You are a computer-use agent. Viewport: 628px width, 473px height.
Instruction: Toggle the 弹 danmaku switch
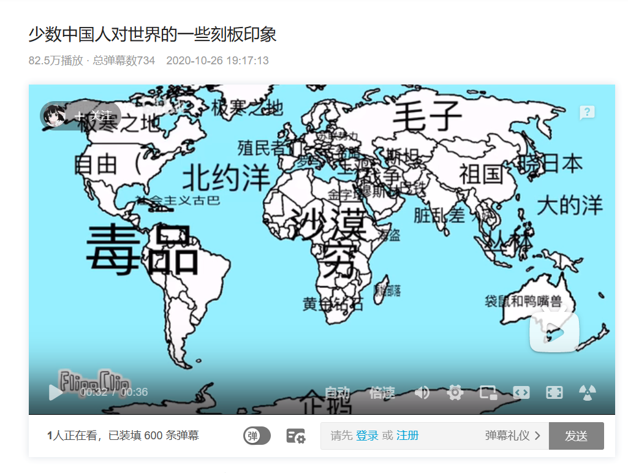point(257,436)
